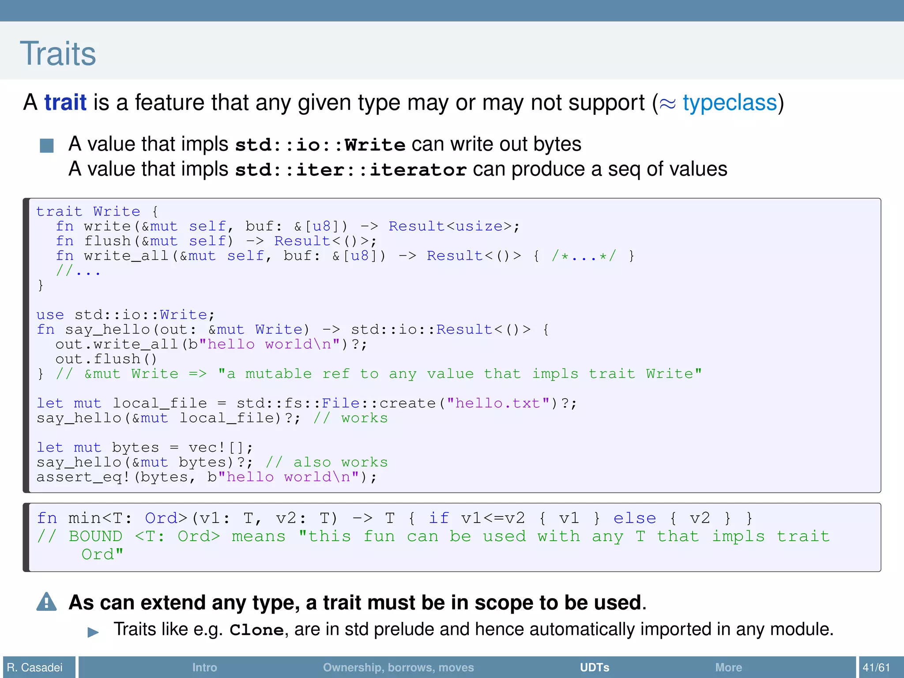Click the R. Casadei author label
904x678 pixels.
point(35,667)
